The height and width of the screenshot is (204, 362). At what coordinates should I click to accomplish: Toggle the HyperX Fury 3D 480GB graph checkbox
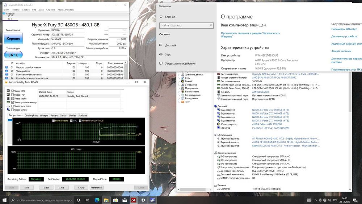(80, 121)
